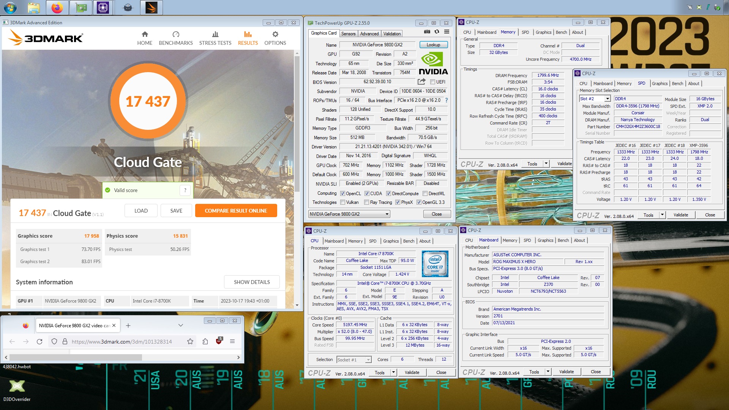The image size is (729, 410).
Task: Expand Tools dropdown arrow in CPU-Z Memory window
Action: [x=546, y=164]
